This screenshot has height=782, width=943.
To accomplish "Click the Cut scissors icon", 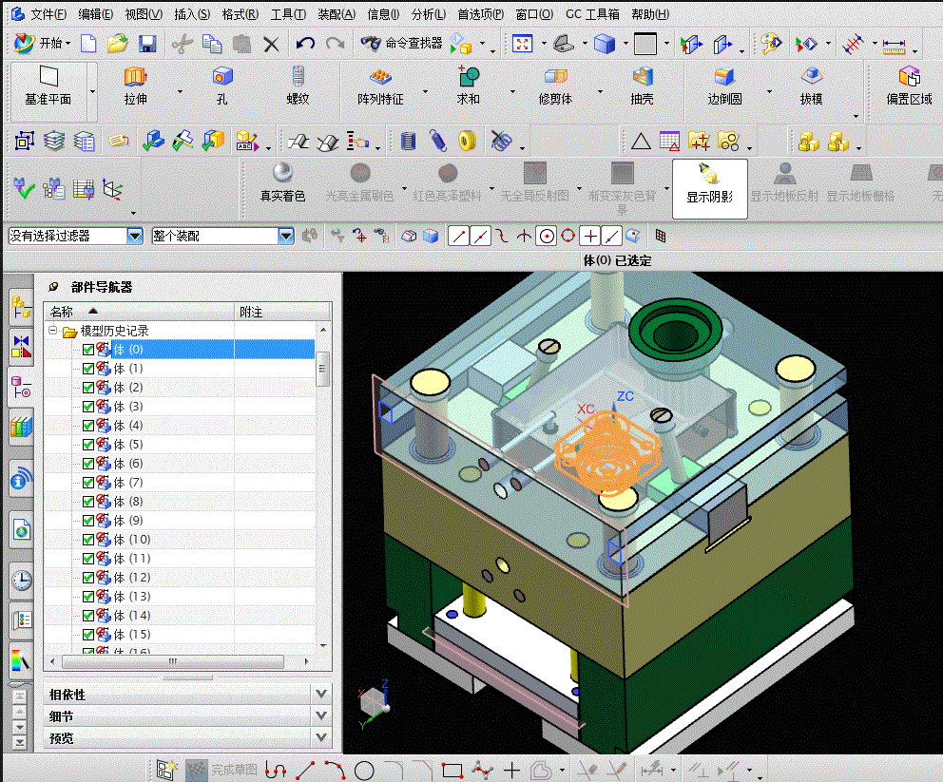I will tap(182, 44).
